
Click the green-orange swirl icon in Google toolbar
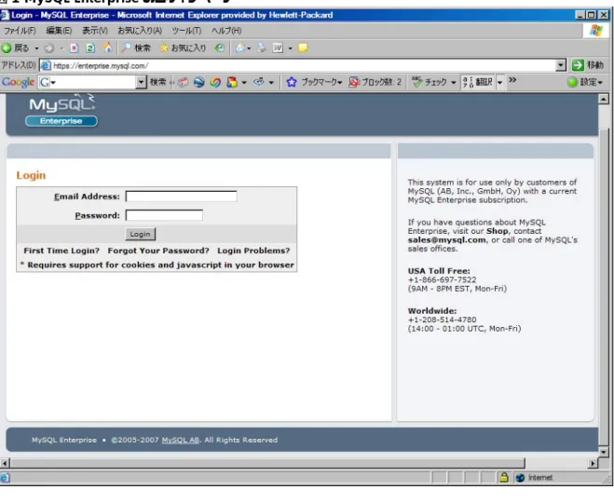tap(215, 82)
